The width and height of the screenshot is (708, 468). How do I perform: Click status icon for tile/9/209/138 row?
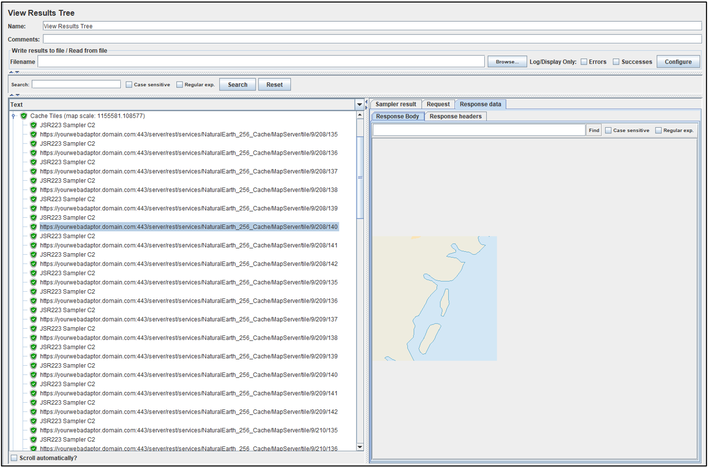coord(33,338)
